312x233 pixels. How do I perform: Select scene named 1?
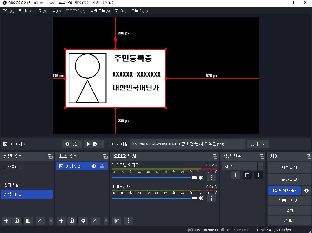pos(27,176)
